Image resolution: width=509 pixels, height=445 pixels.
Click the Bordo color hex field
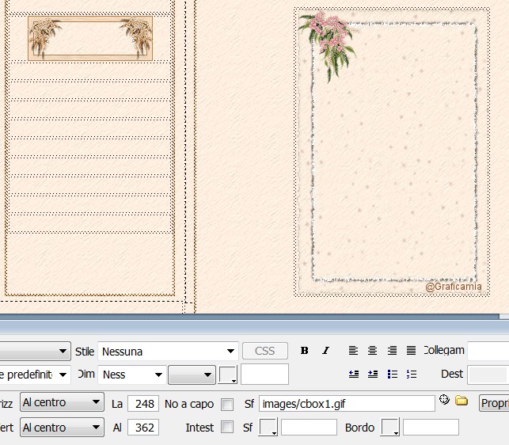(x=431, y=427)
